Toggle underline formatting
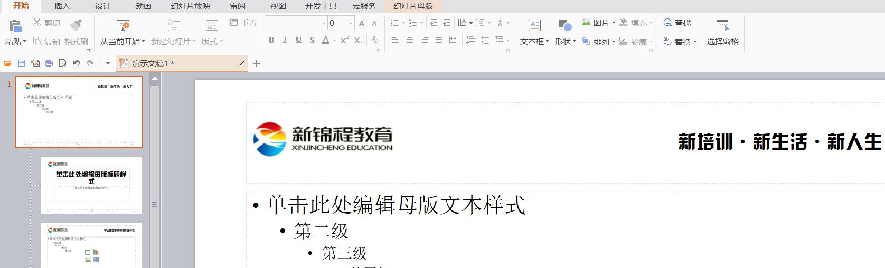 (x=298, y=40)
